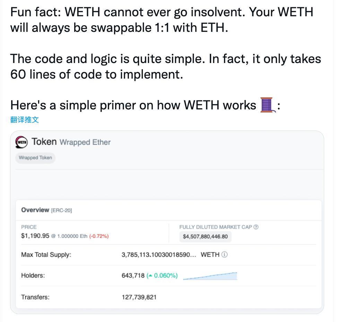Click the Transfers row label
The width and height of the screenshot is (346, 322).
[35, 297]
